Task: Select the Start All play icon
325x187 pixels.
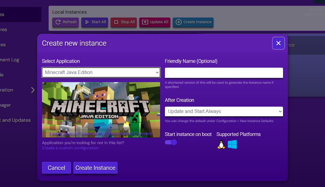Action: (87, 22)
